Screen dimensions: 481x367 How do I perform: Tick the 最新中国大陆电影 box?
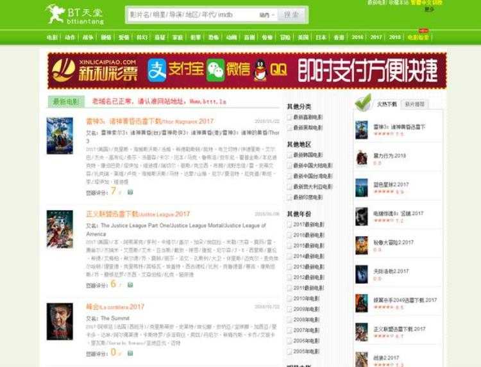click(290, 165)
